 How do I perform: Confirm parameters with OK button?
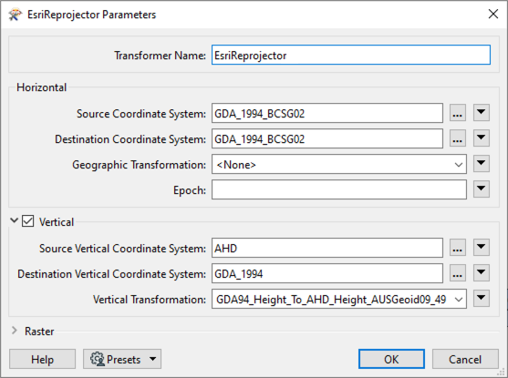391,359
